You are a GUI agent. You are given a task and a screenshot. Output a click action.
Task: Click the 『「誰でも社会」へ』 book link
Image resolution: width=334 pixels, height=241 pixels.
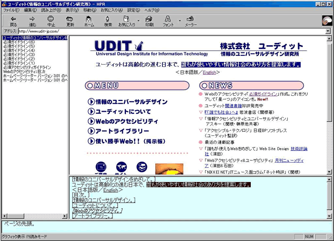(221, 112)
